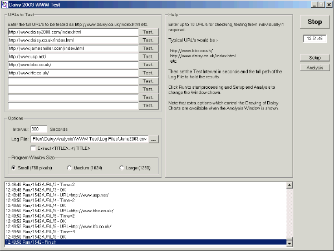Select the log line 'URL/6 - Time=4'
The image size is (334, 251).
coord(145,232)
